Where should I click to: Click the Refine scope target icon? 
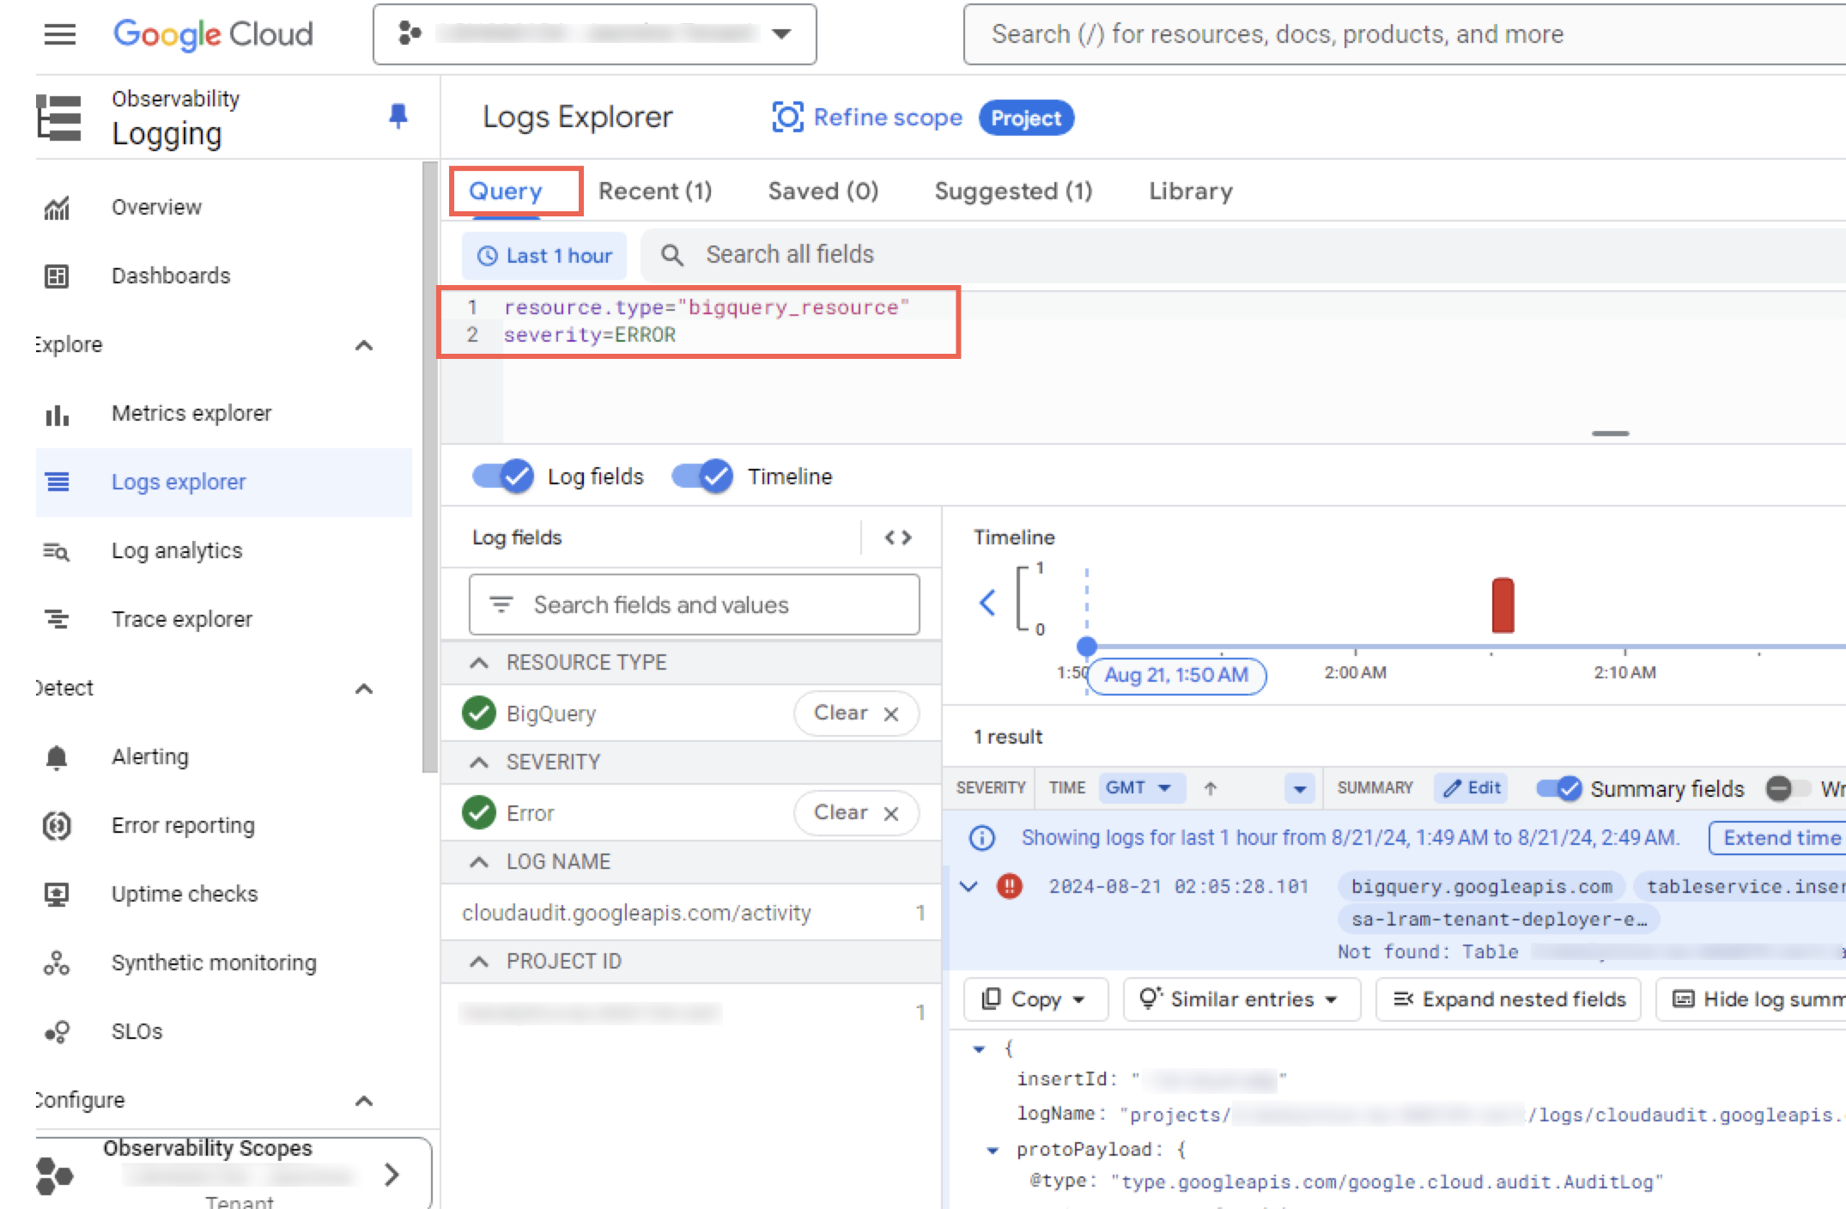click(x=787, y=117)
